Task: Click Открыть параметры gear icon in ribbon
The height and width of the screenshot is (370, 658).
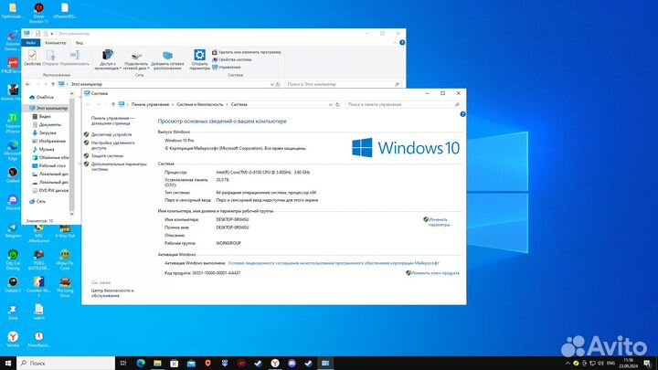Action: pos(199,59)
